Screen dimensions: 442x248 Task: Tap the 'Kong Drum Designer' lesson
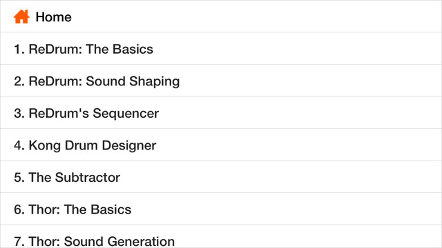pos(221,145)
